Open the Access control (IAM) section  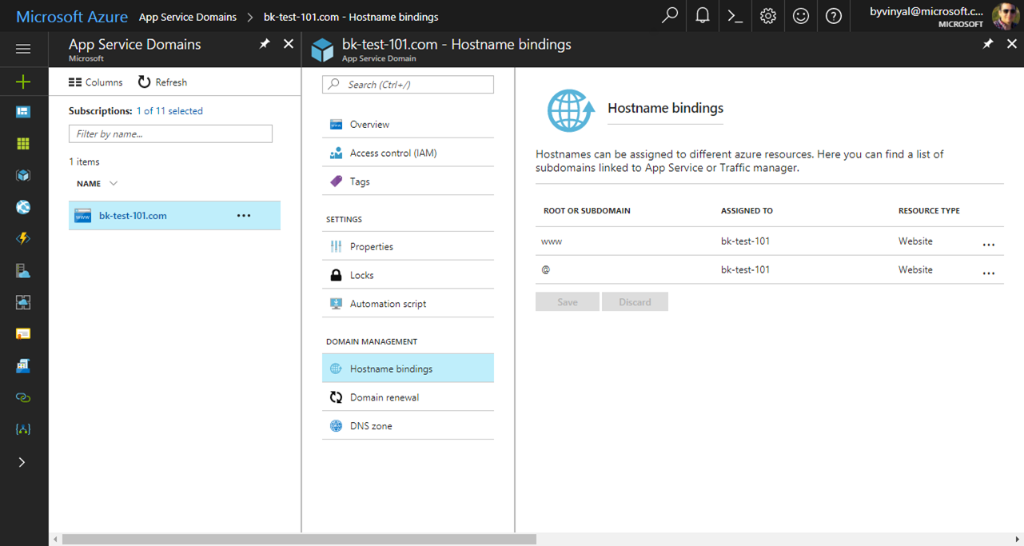pos(392,153)
